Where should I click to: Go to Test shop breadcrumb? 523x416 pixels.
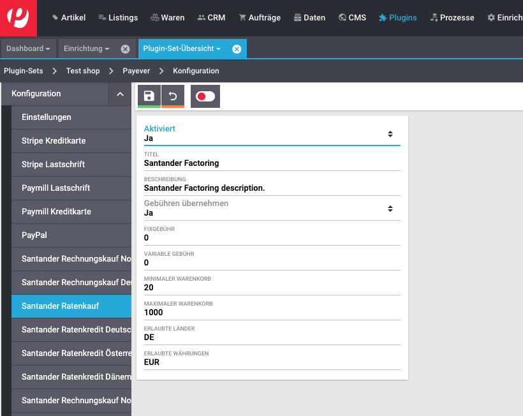point(83,71)
